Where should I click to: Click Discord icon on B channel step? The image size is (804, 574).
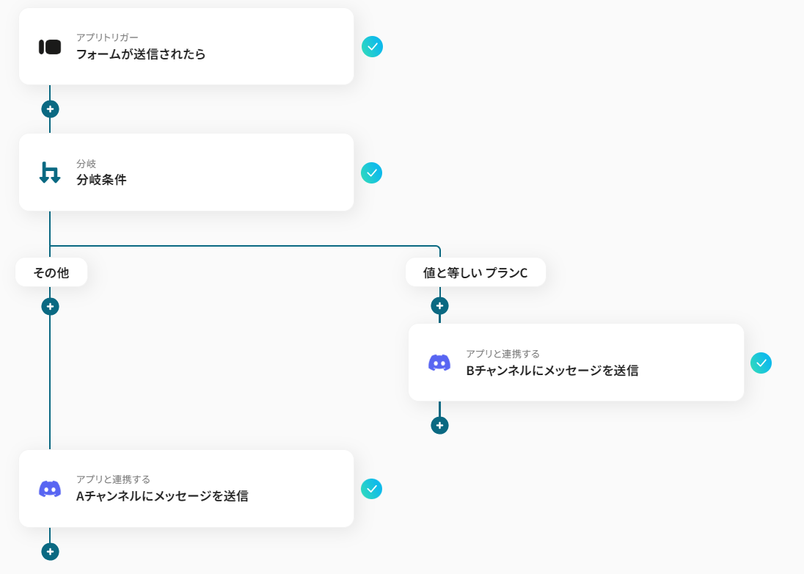(439, 363)
